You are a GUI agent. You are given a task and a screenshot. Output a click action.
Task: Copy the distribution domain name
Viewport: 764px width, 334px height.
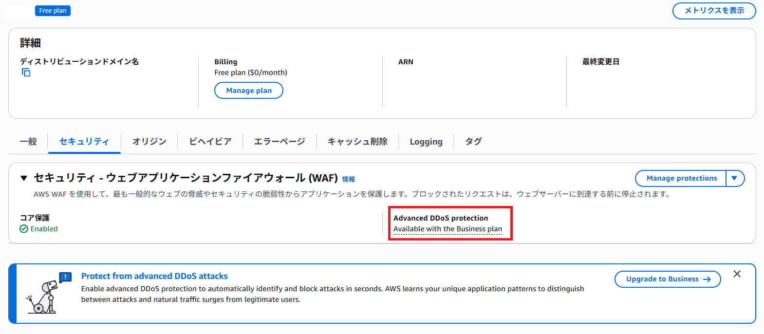(x=26, y=73)
